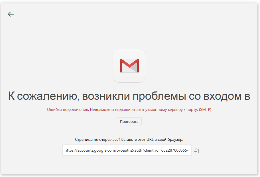260x177 pixels.
Task: Click the Gmail envelope logo
Action: click(129, 66)
